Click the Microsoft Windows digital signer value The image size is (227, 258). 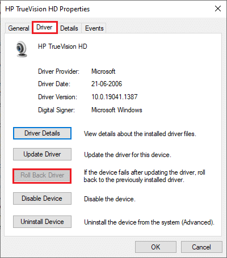(x=117, y=110)
